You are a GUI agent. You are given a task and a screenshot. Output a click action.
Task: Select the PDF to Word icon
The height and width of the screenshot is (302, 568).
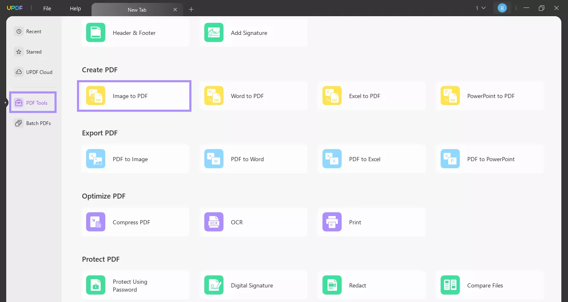(x=214, y=159)
